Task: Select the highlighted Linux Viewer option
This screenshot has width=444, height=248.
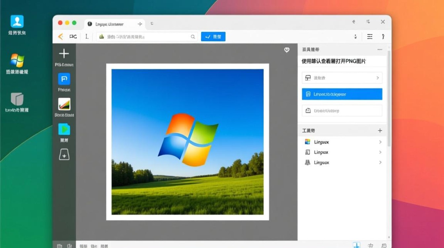Action: point(342,94)
